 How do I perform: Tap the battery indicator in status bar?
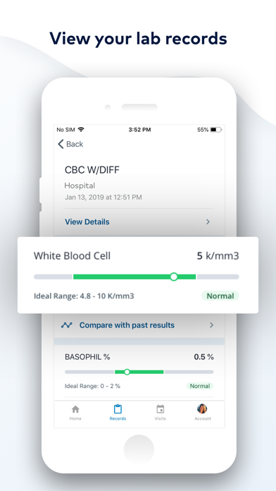click(x=215, y=130)
